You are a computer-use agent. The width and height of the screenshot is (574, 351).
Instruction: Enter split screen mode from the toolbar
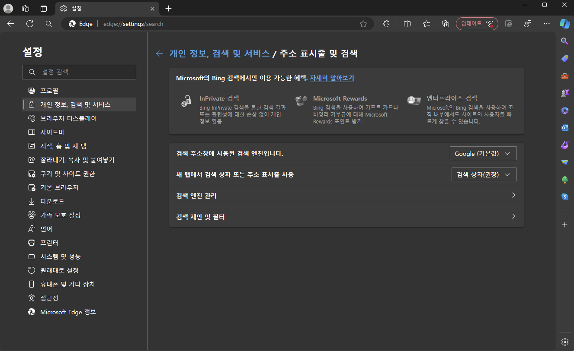pyautogui.click(x=407, y=24)
